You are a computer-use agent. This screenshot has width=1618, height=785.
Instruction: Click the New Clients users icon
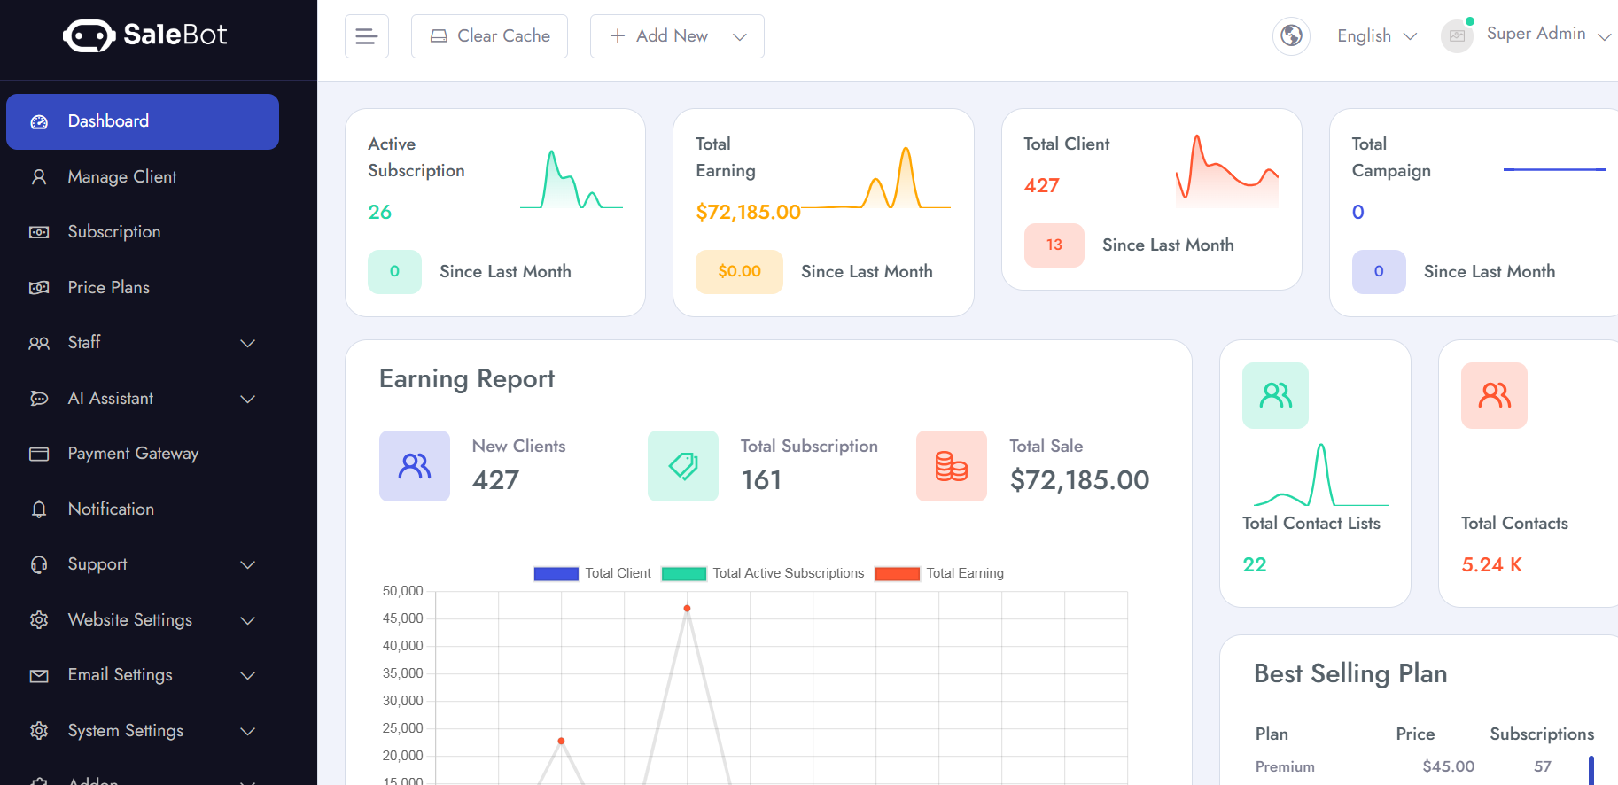pyautogui.click(x=415, y=466)
